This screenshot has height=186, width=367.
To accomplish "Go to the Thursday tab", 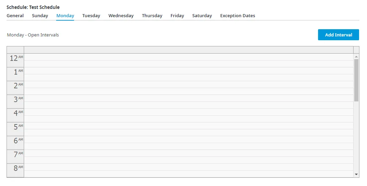I will tap(152, 15).
